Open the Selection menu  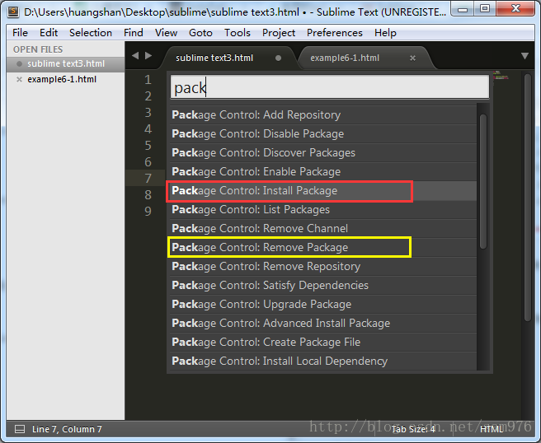[91, 33]
